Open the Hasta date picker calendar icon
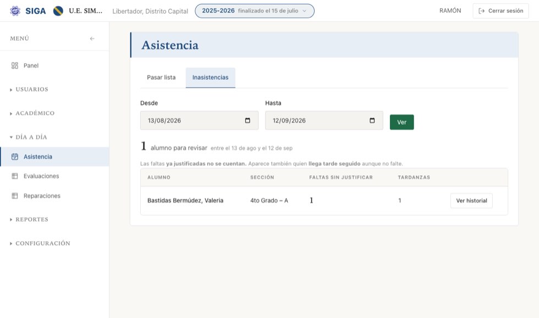Image resolution: width=539 pixels, height=318 pixels. click(372, 120)
